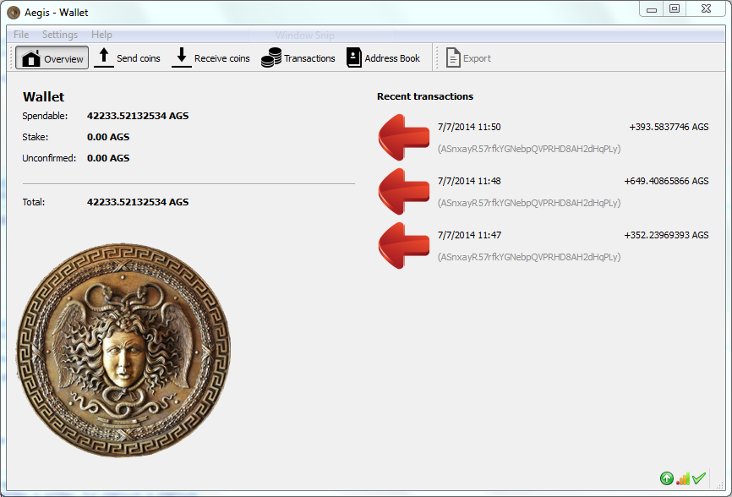This screenshot has height=497, width=732.
Task: Minimize the Aegis Wallet window
Action: [652, 9]
